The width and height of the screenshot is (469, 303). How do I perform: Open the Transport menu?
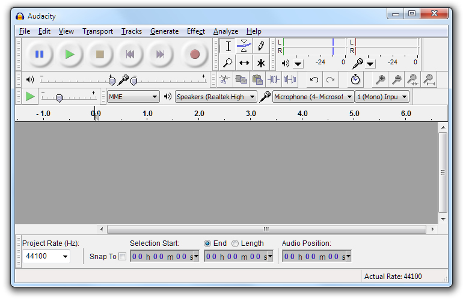(x=97, y=31)
